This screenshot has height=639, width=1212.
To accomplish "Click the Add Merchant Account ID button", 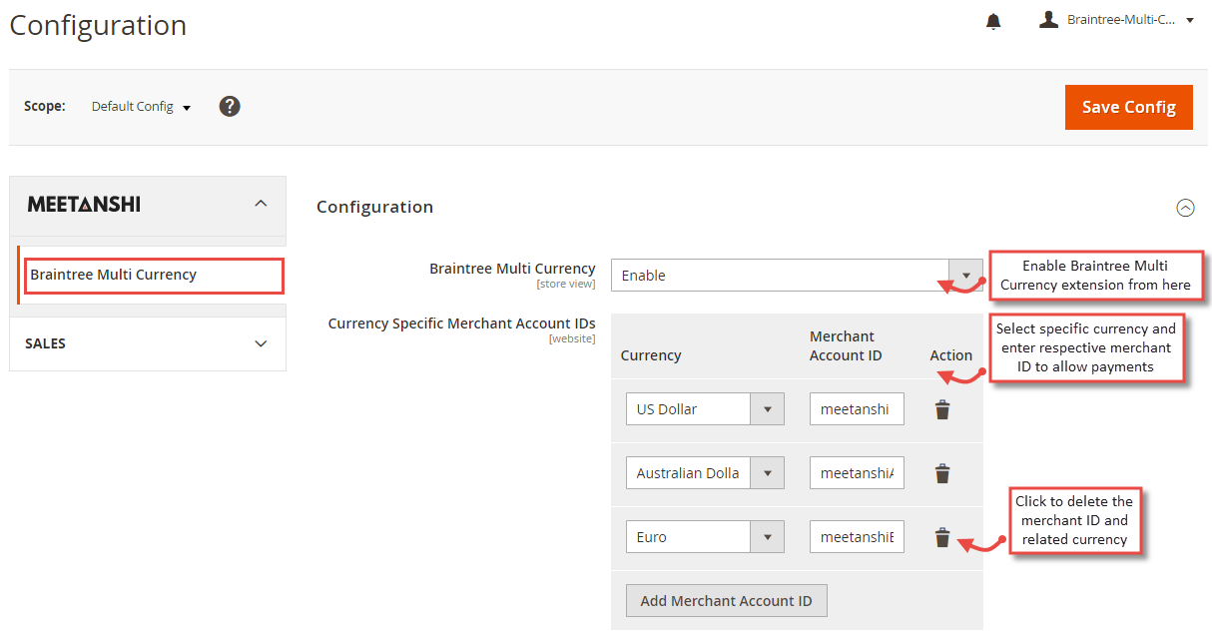I will (x=727, y=601).
